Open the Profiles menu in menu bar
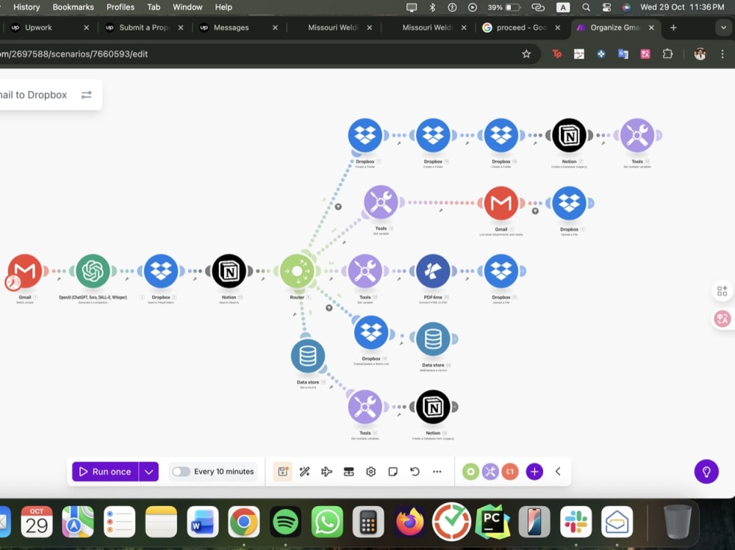 point(120,7)
